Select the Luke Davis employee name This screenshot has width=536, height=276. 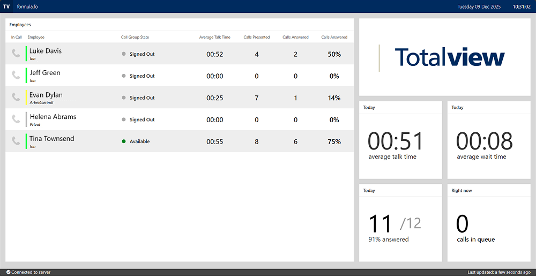pos(46,51)
